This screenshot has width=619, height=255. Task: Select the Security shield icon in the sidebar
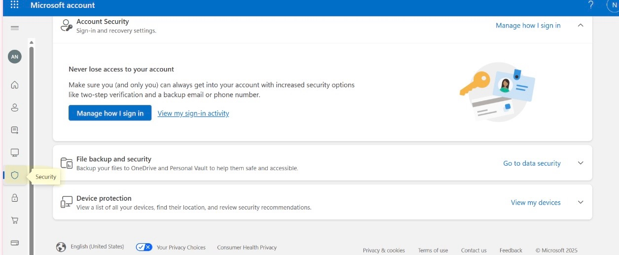[x=15, y=175]
